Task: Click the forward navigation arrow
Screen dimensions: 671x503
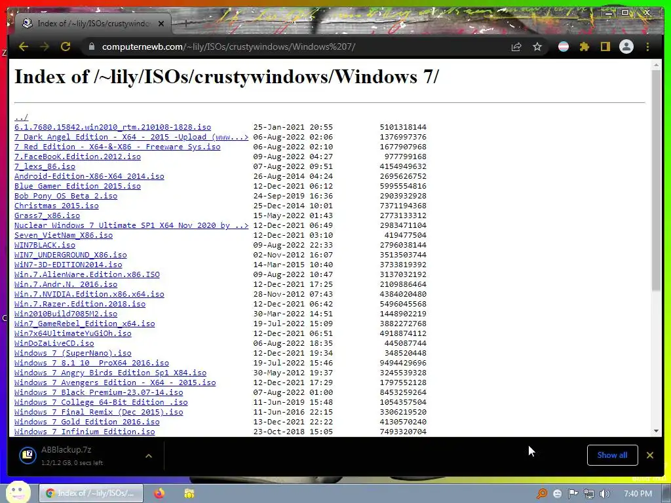Action: pos(45,47)
